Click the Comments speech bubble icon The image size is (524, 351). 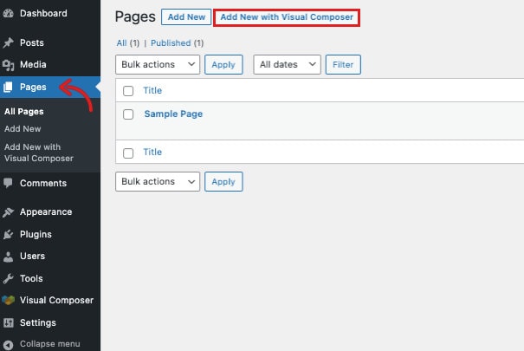pos(8,183)
